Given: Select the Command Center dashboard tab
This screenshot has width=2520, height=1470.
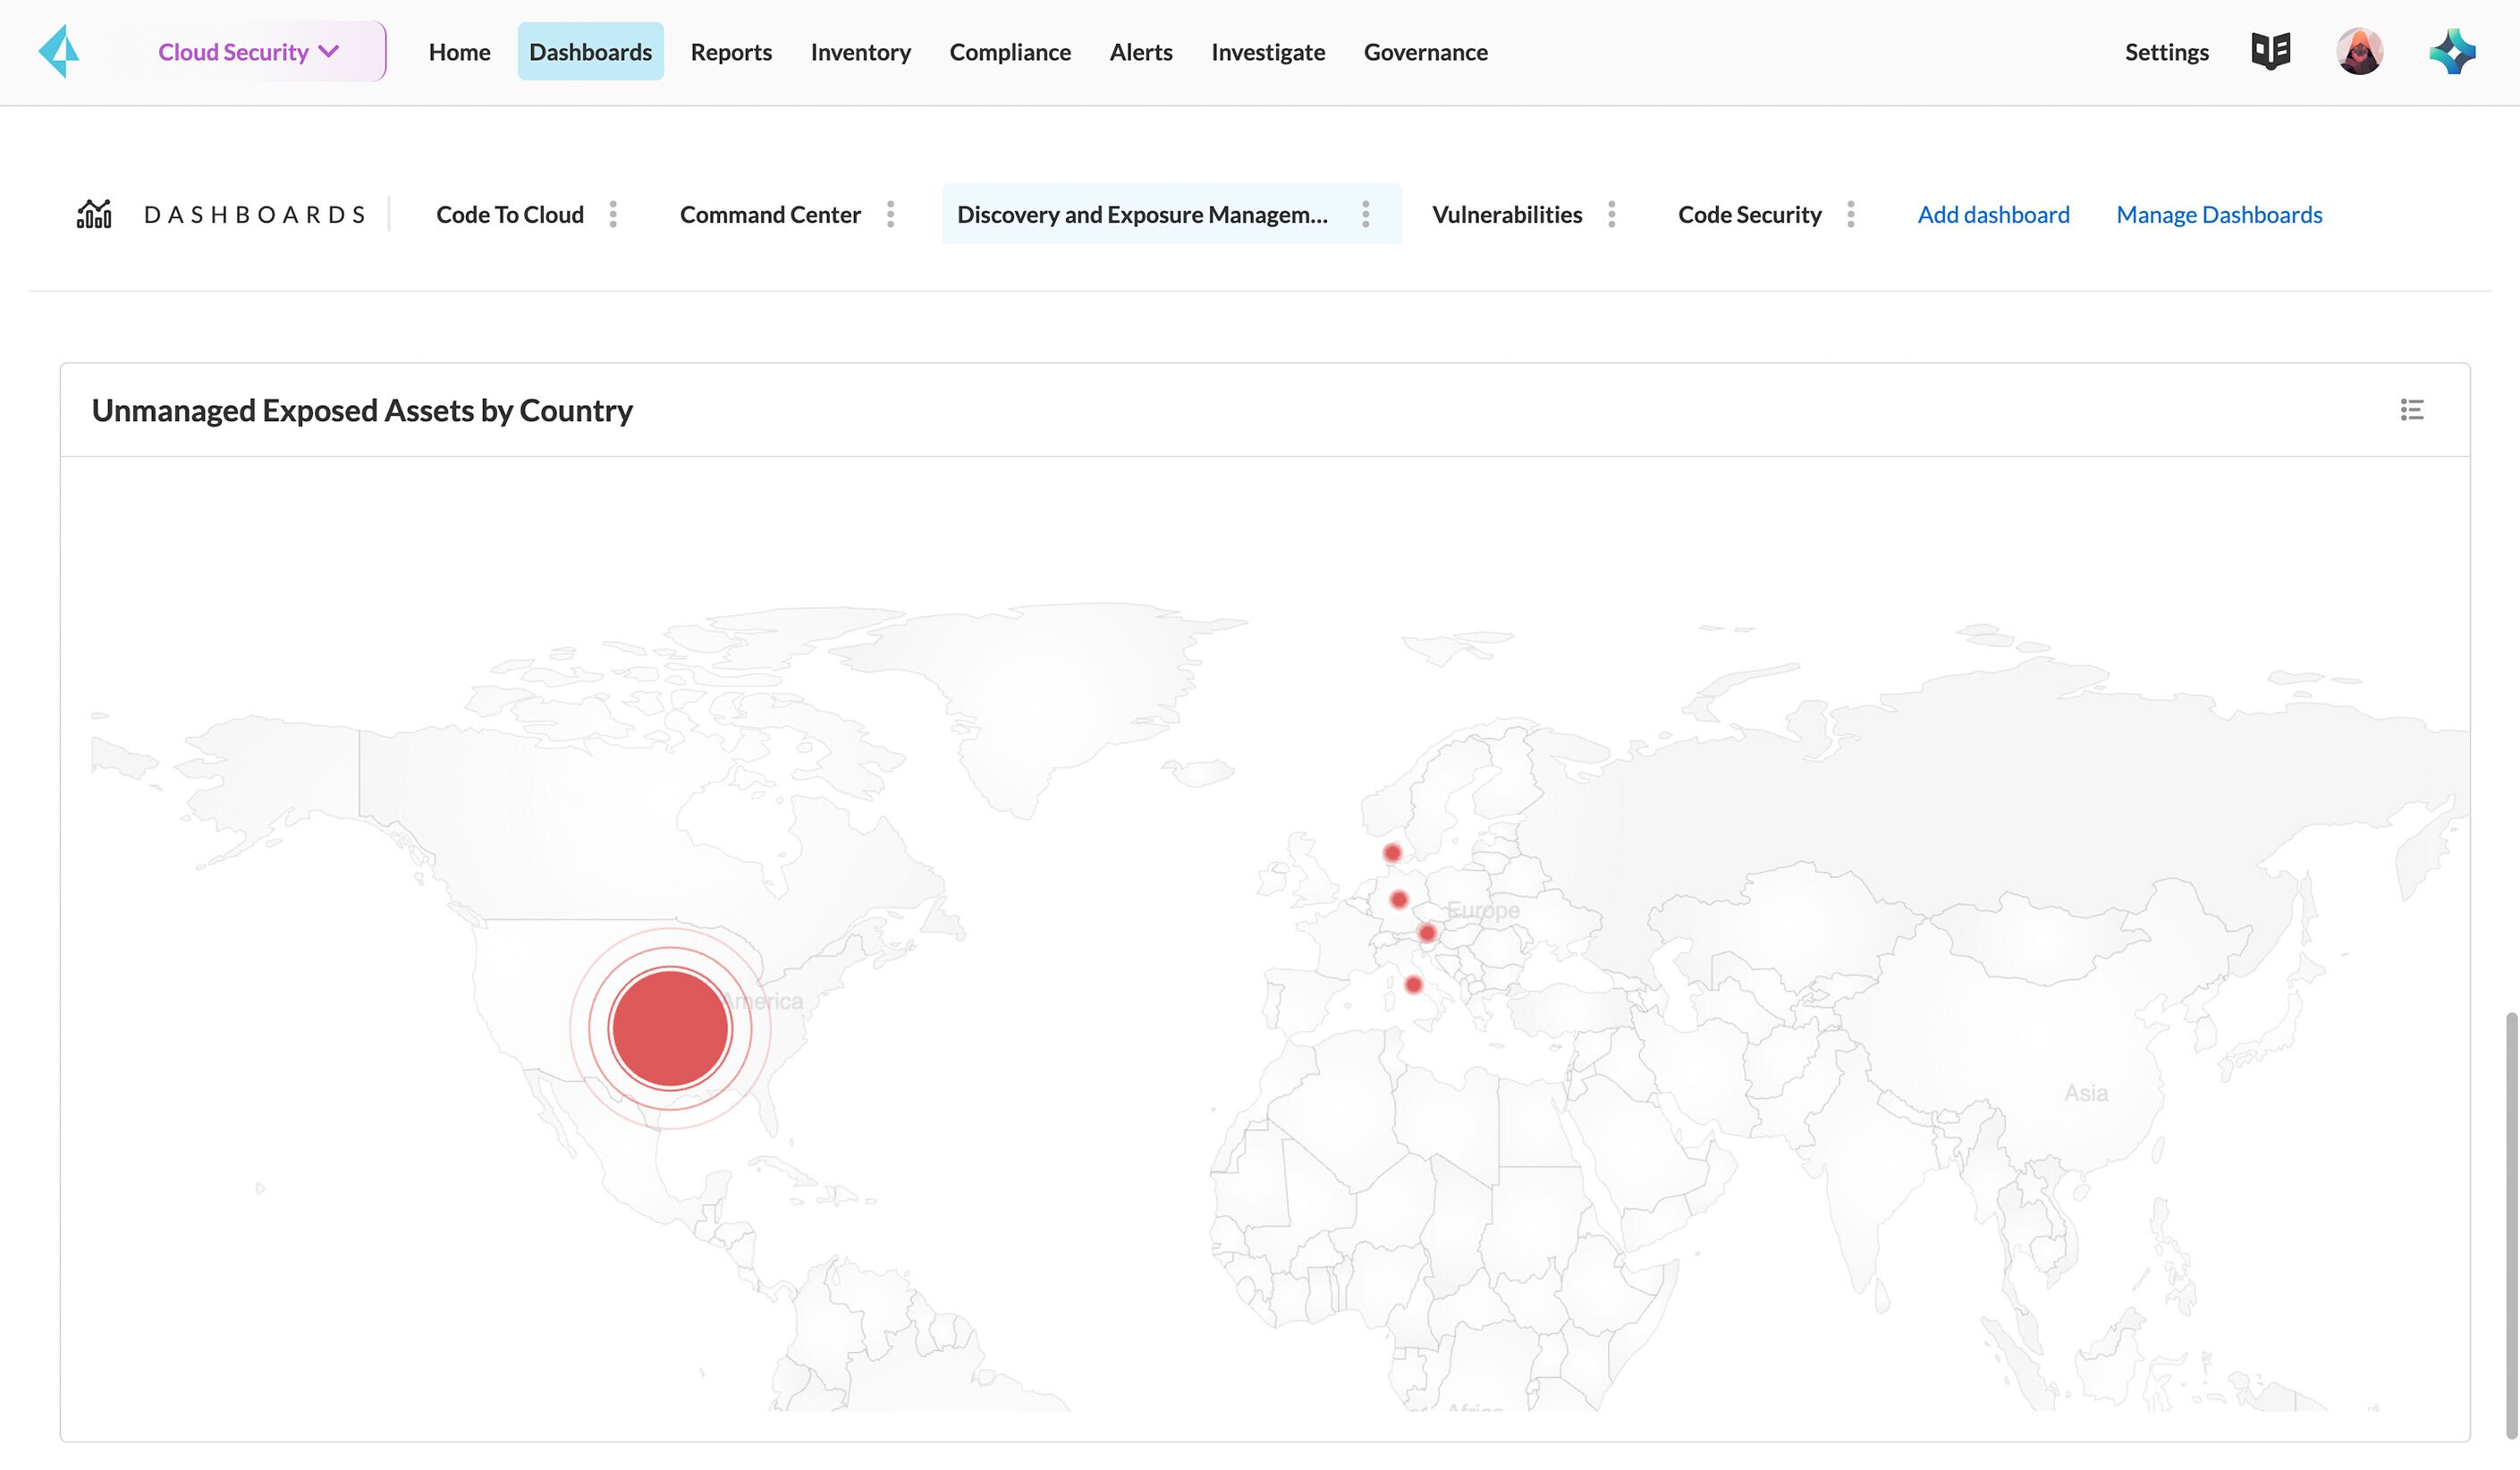Looking at the screenshot, I should pos(770,214).
